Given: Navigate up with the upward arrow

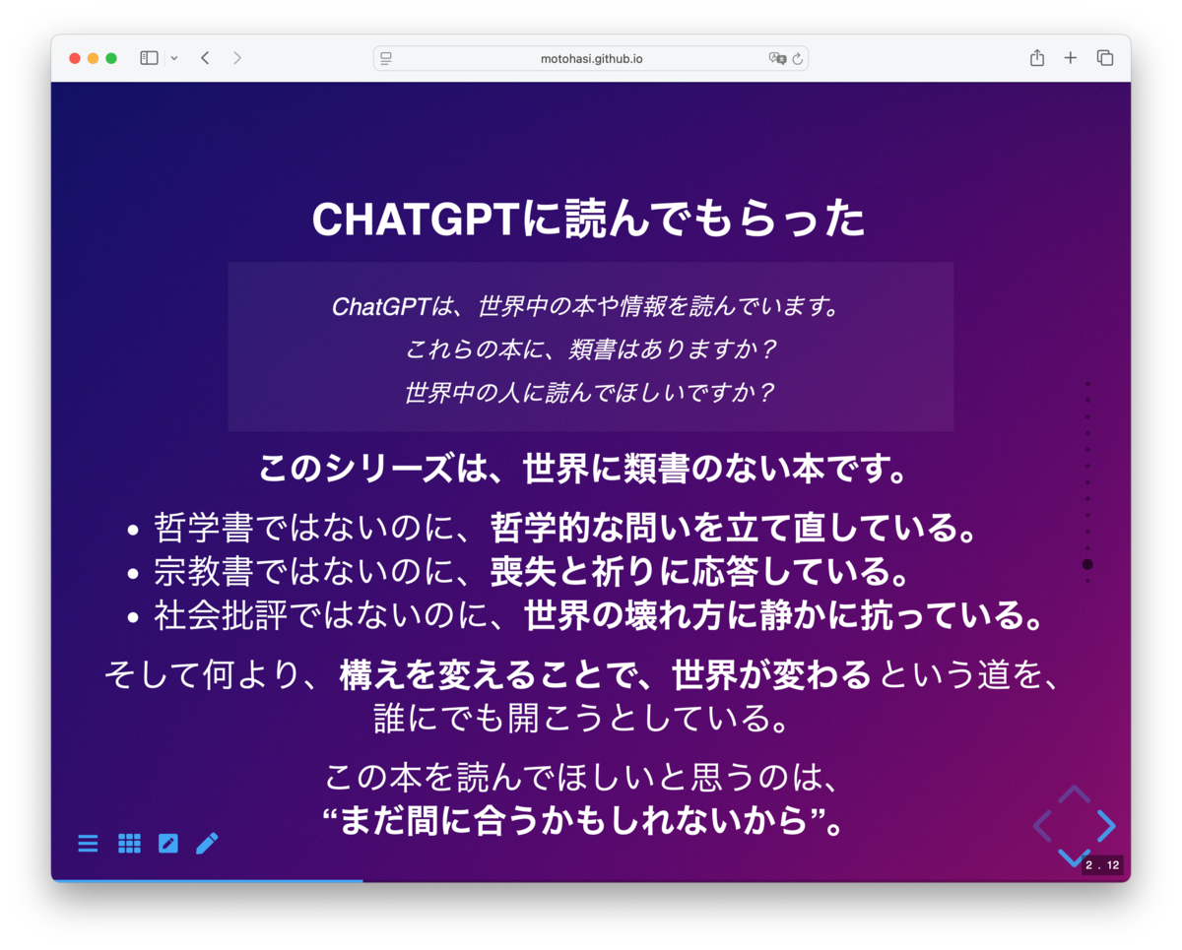Looking at the screenshot, I should [x=1074, y=793].
